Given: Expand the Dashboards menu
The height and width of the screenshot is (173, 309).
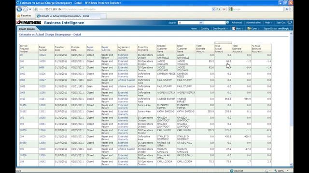Looking at the screenshot, I should (x=220, y=29).
